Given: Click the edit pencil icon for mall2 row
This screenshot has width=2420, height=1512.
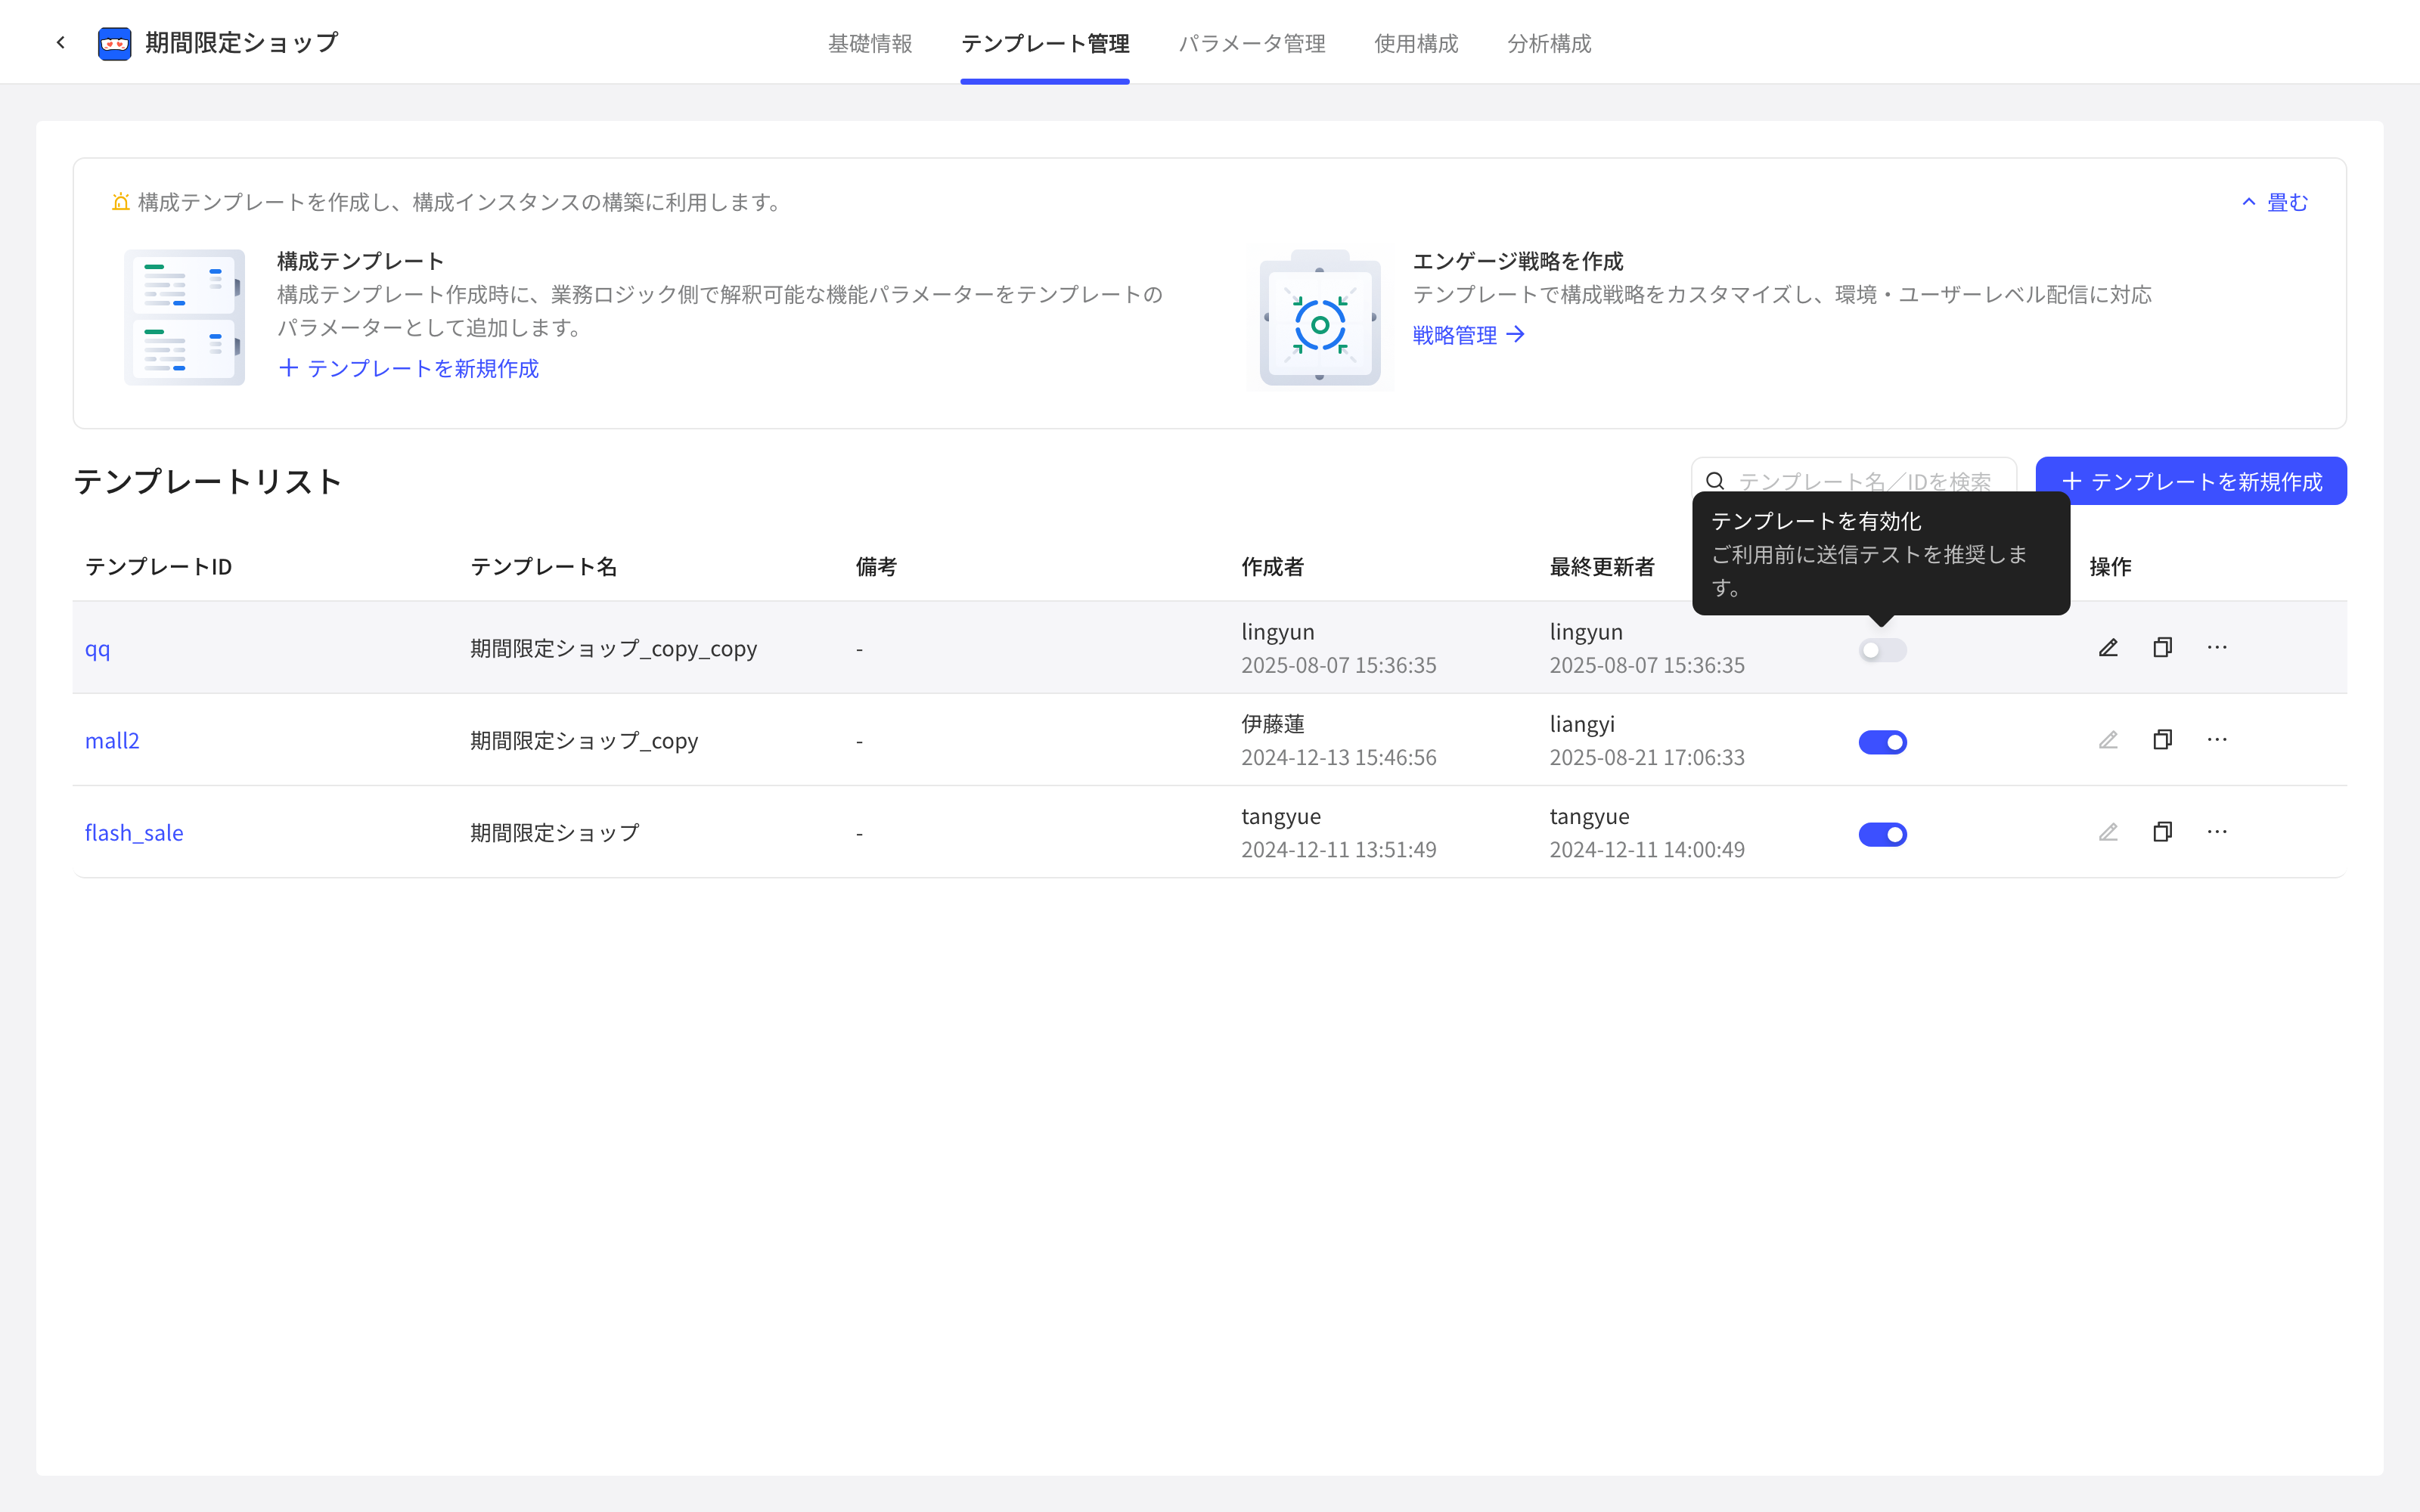Looking at the screenshot, I should (x=2108, y=740).
